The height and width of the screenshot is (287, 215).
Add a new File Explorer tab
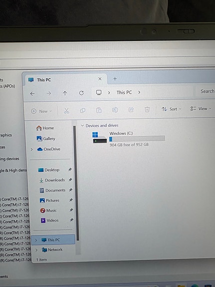pyautogui.click(x=115, y=79)
